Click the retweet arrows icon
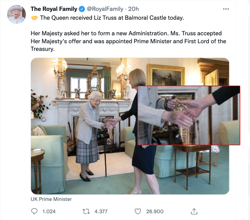Viewport: 250px width, 220px height. pyautogui.click(x=85, y=211)
